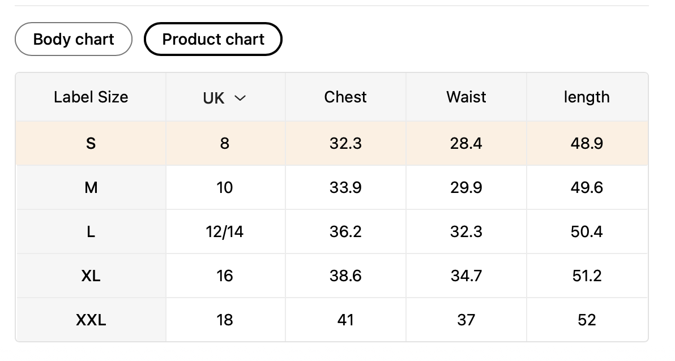
Task: Click the chest value 38.6 cell
Action: point(345,276)
